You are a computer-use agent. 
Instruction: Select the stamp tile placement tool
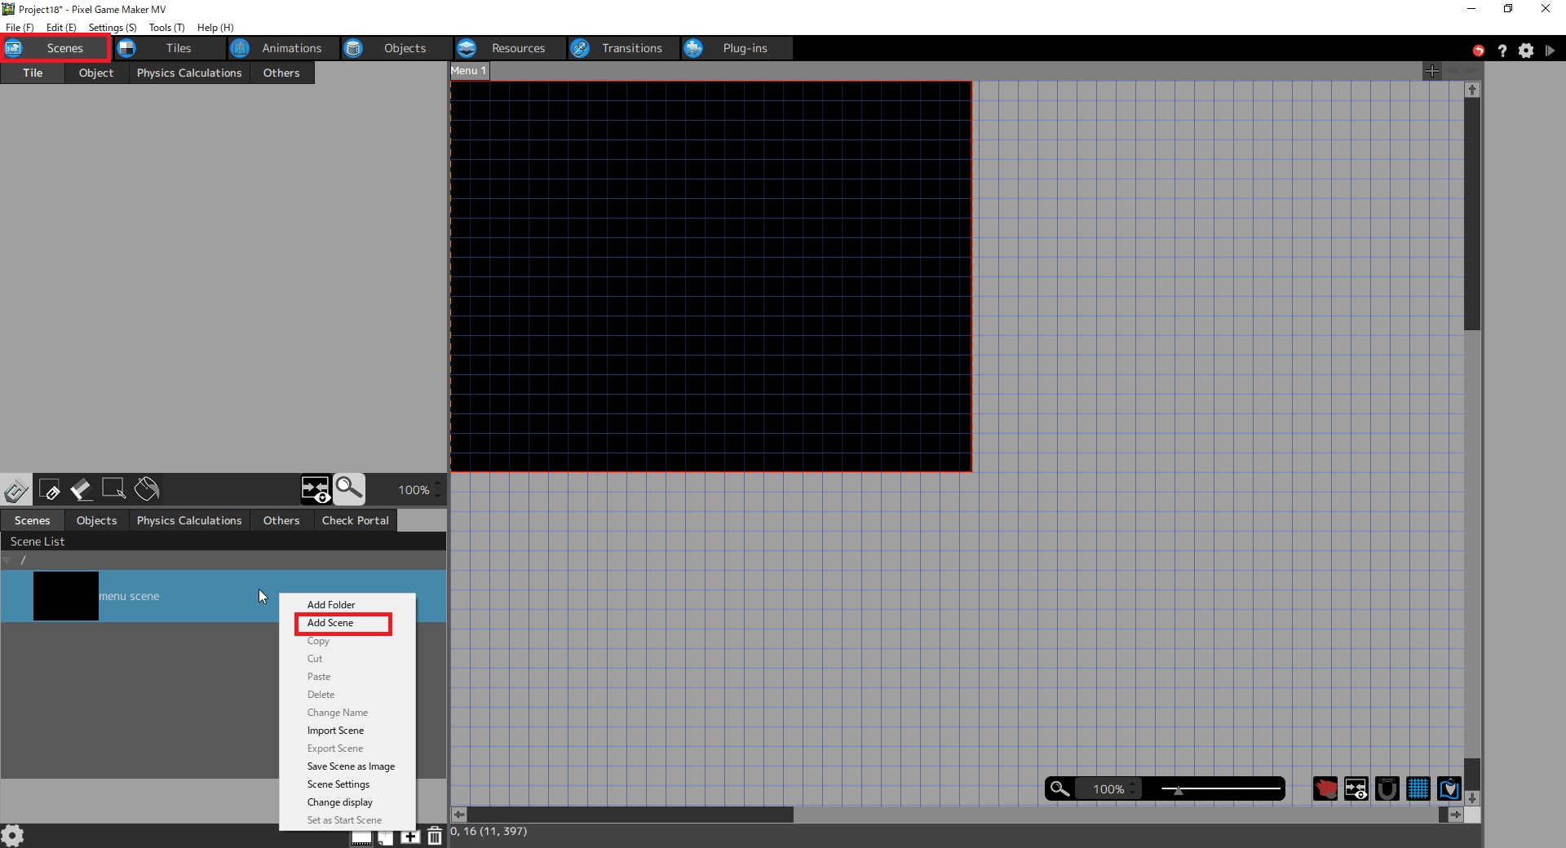[x=16, y=490]
